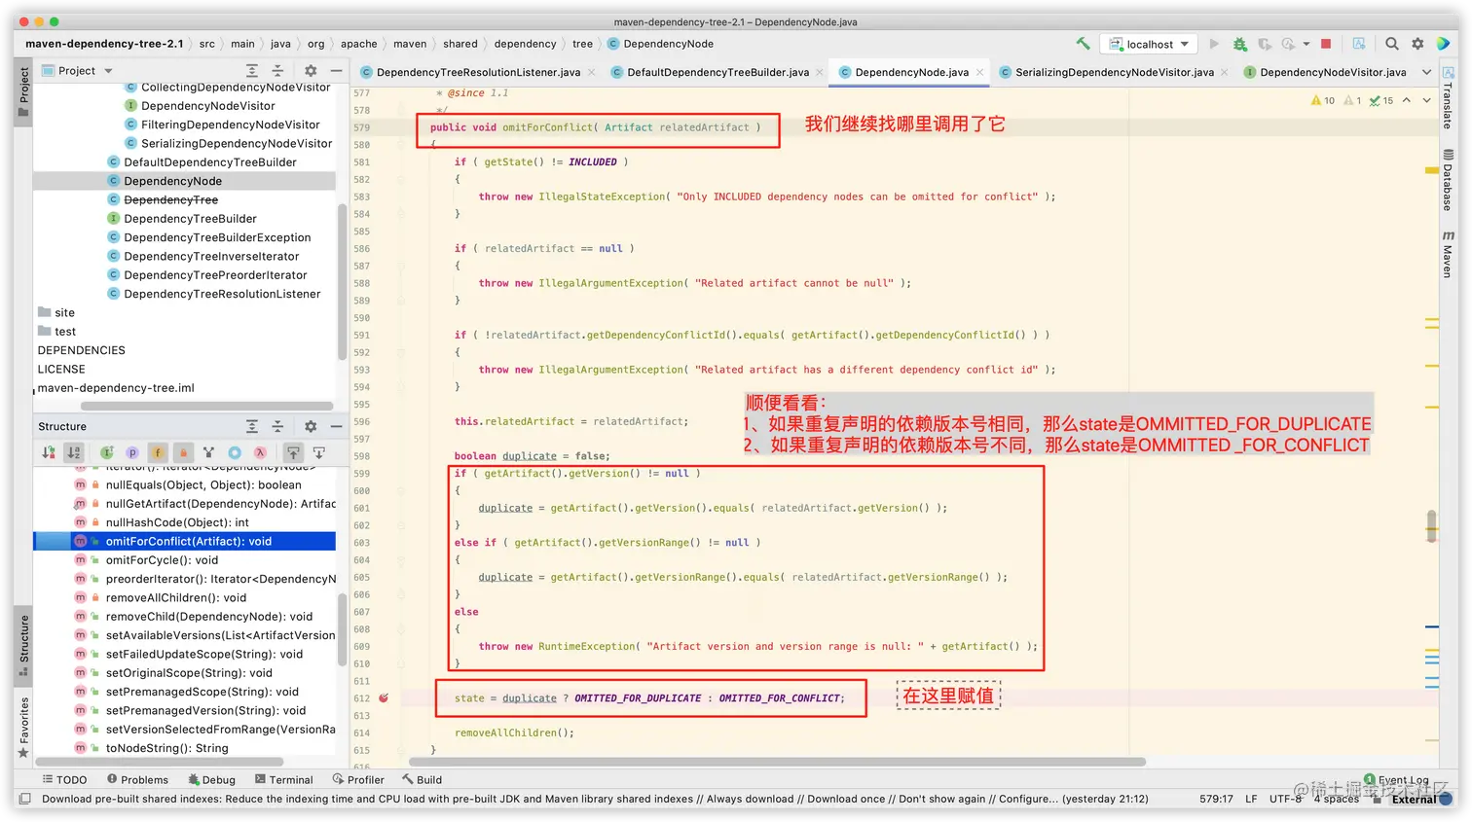Click the editor horizontal scrollbar
The width and height of the screenshot is (1472, 822).
777,762
